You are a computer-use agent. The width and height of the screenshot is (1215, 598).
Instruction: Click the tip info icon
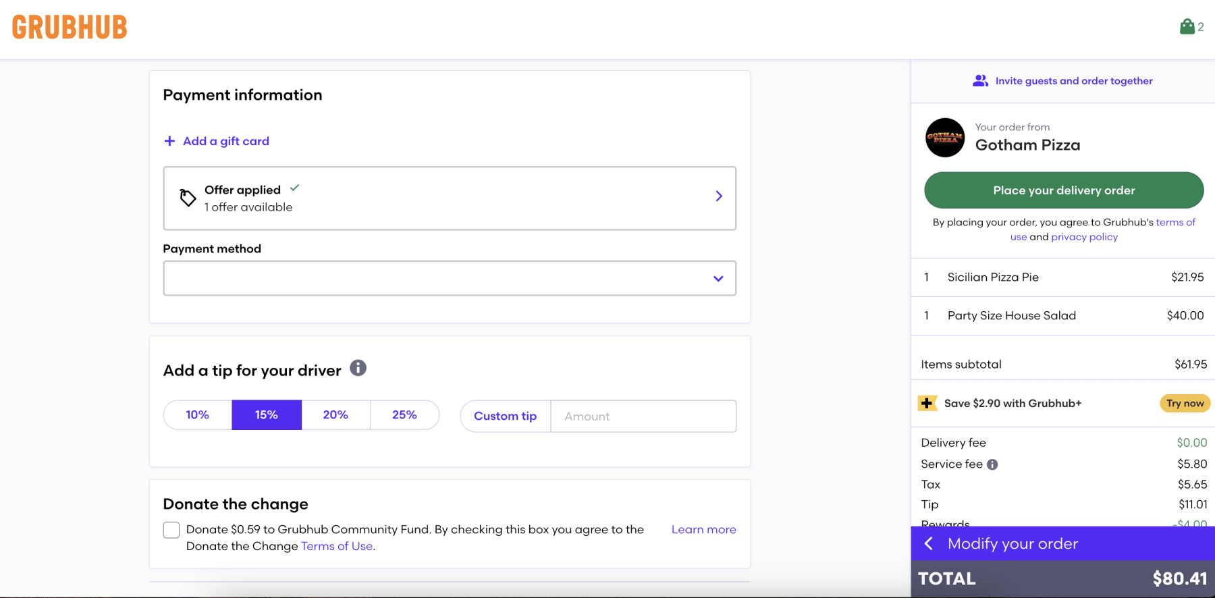[x=358, y=368]
